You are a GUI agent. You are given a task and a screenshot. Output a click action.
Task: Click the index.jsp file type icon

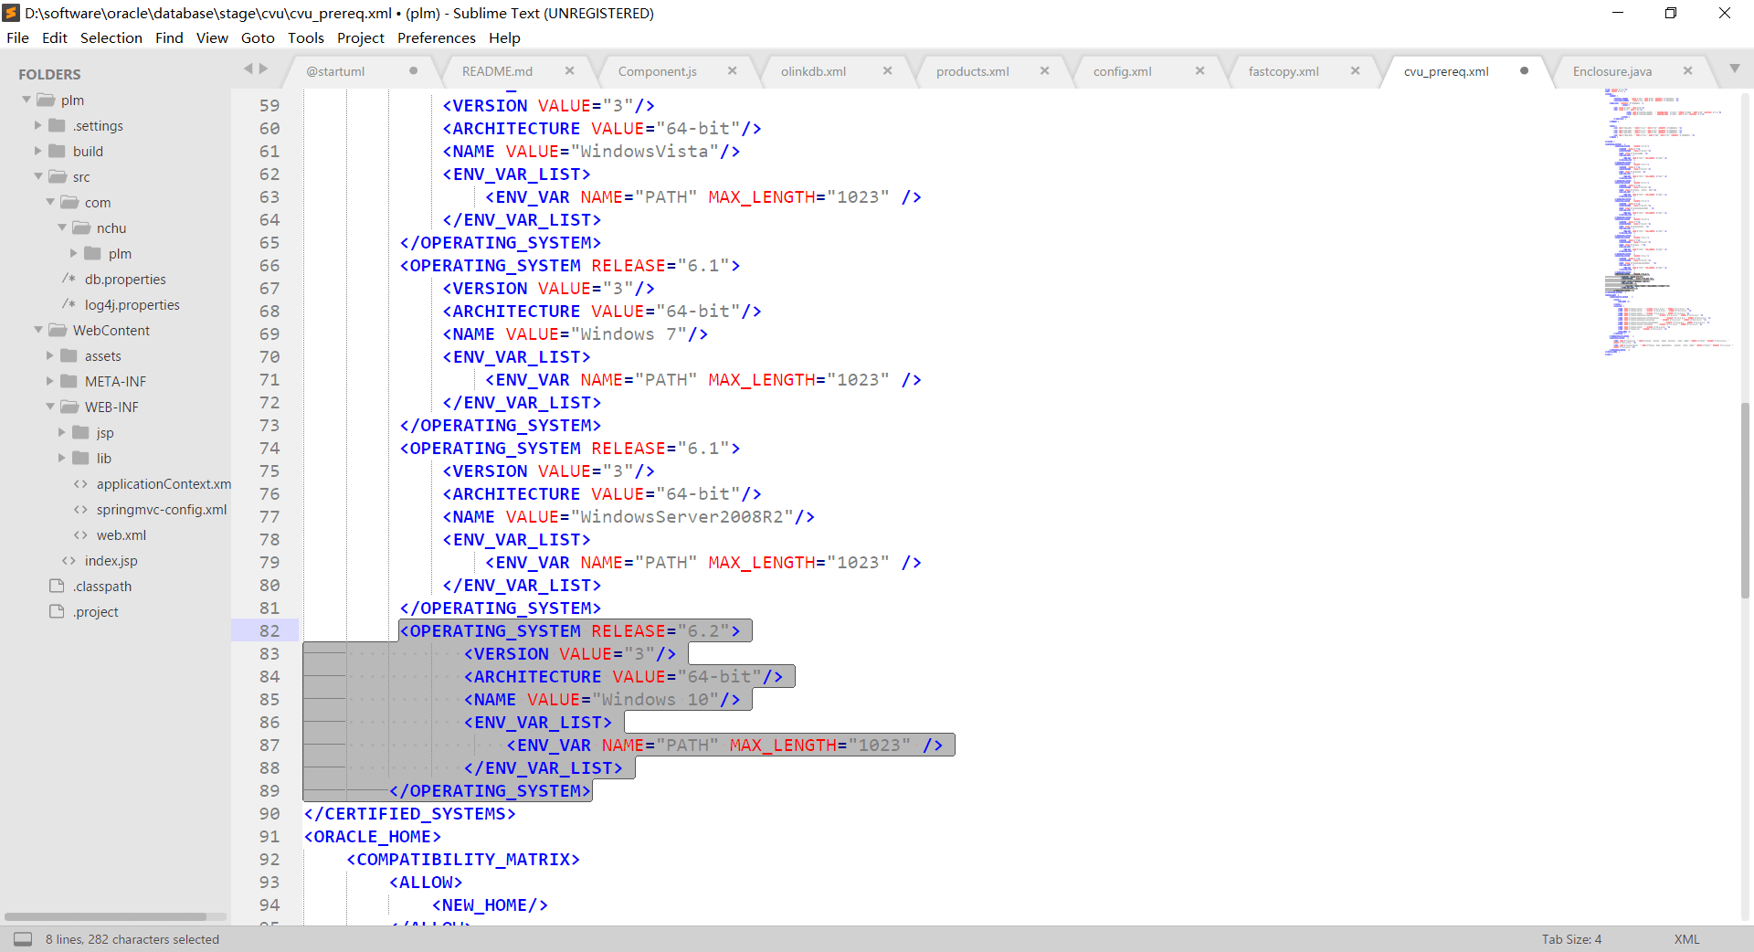pyautogui.click(x=69, y=561)
